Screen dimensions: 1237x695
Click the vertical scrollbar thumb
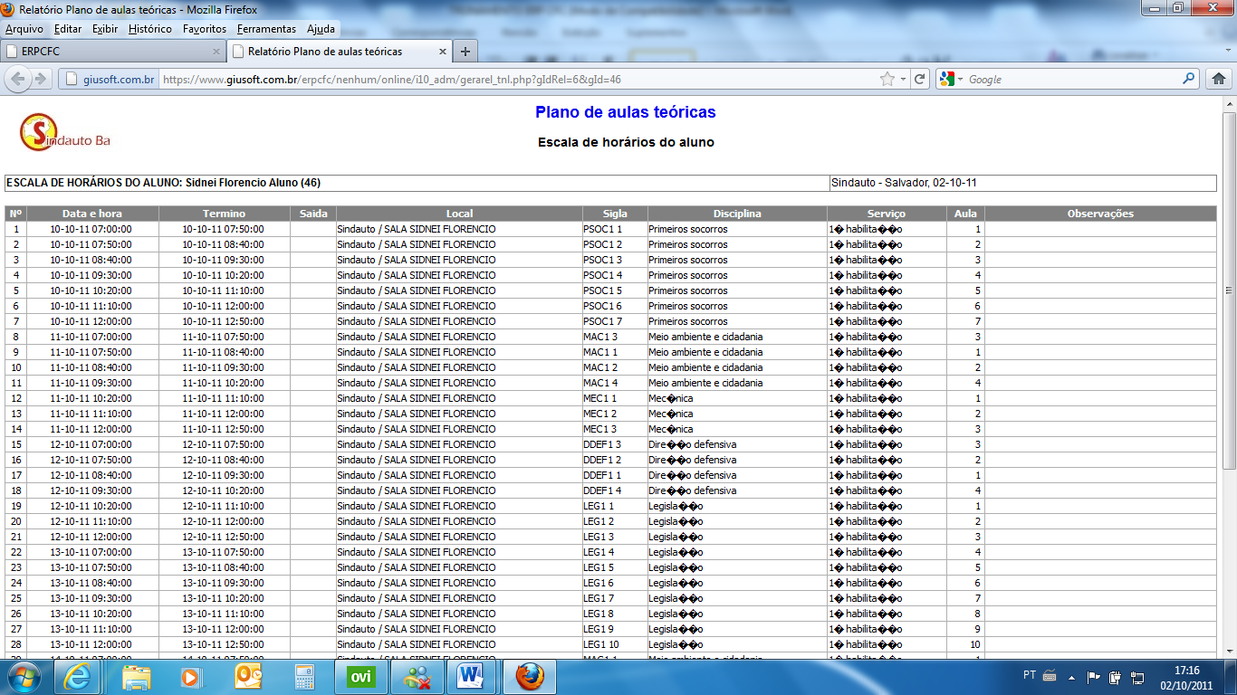point(1229,290)
